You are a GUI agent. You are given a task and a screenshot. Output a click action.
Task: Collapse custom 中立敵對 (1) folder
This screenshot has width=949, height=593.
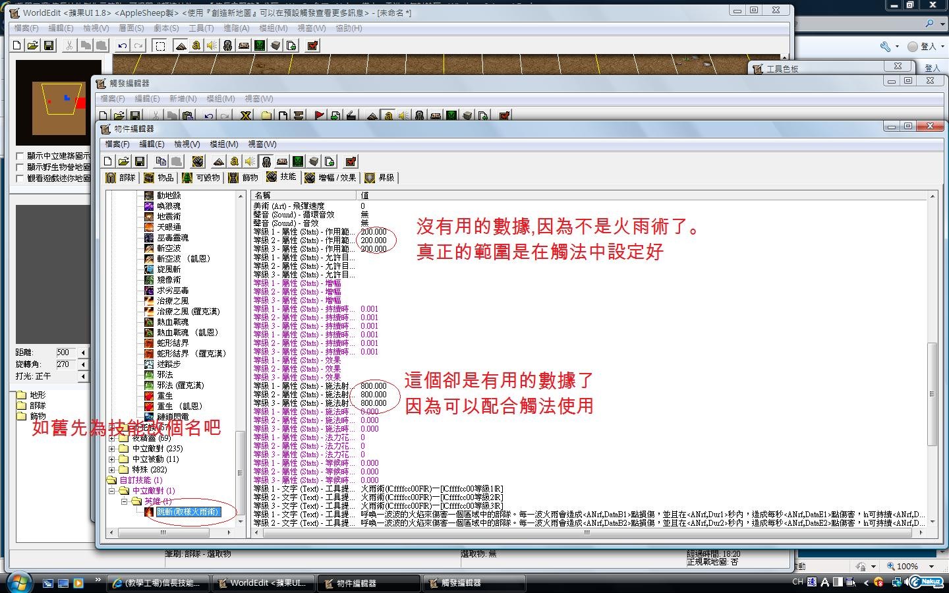click(112, 491)
